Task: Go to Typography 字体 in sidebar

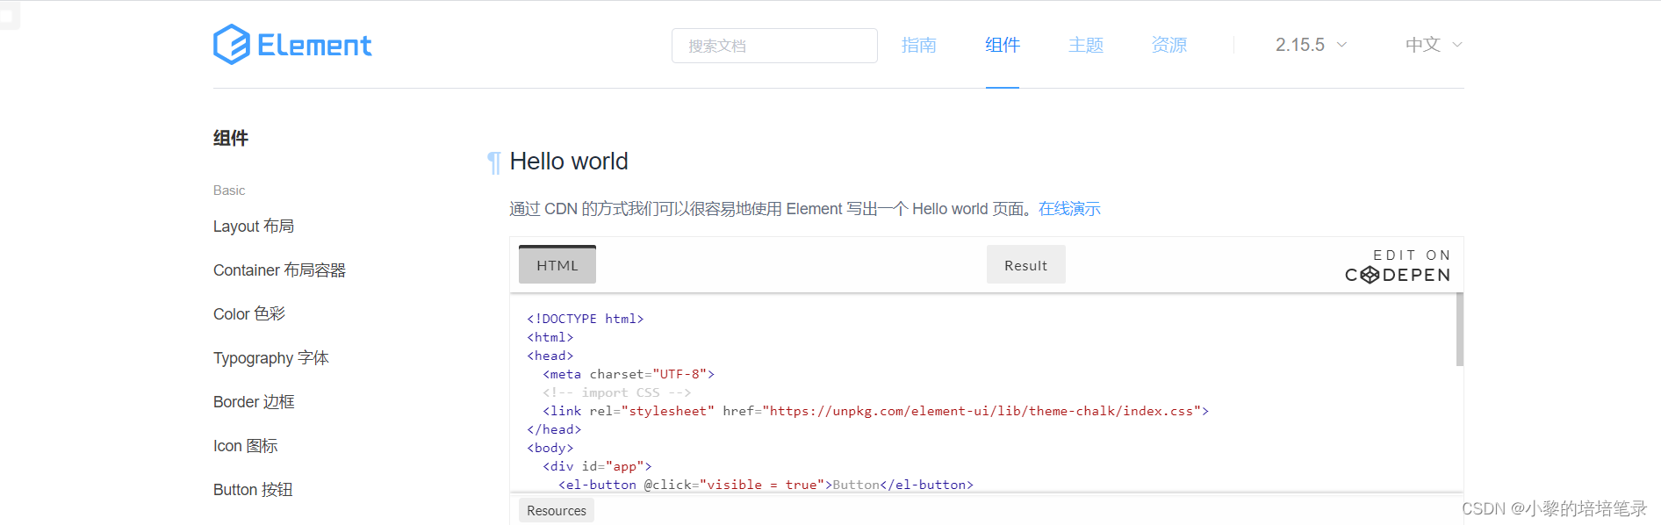Action: pyautogui.click(x=271, y=358)
